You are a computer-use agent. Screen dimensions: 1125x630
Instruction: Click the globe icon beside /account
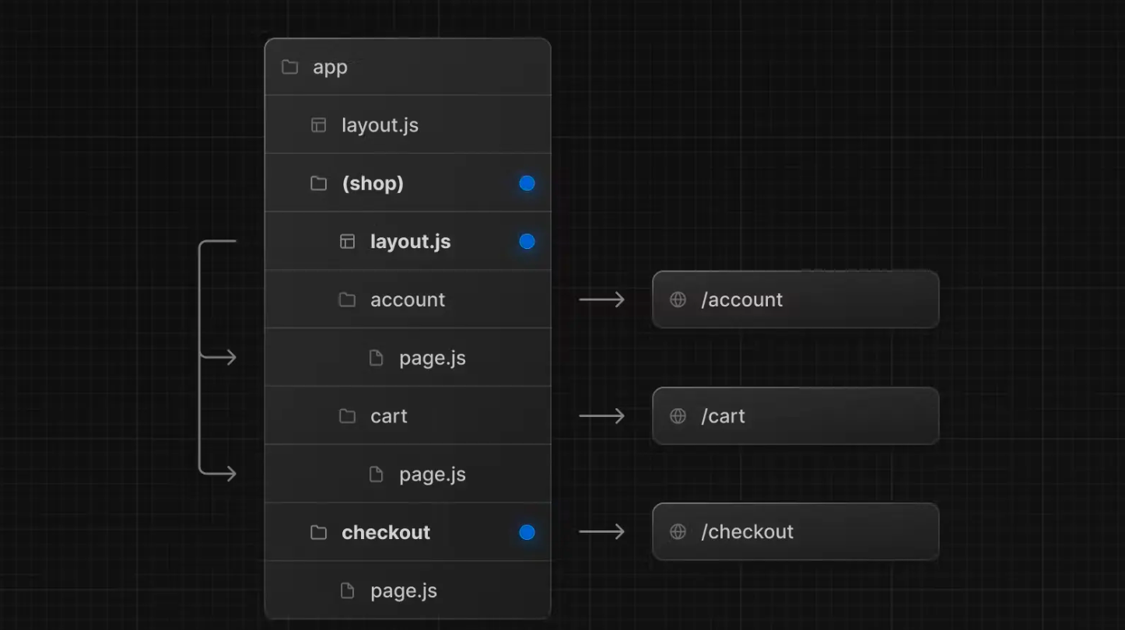[x=678, y=299]
